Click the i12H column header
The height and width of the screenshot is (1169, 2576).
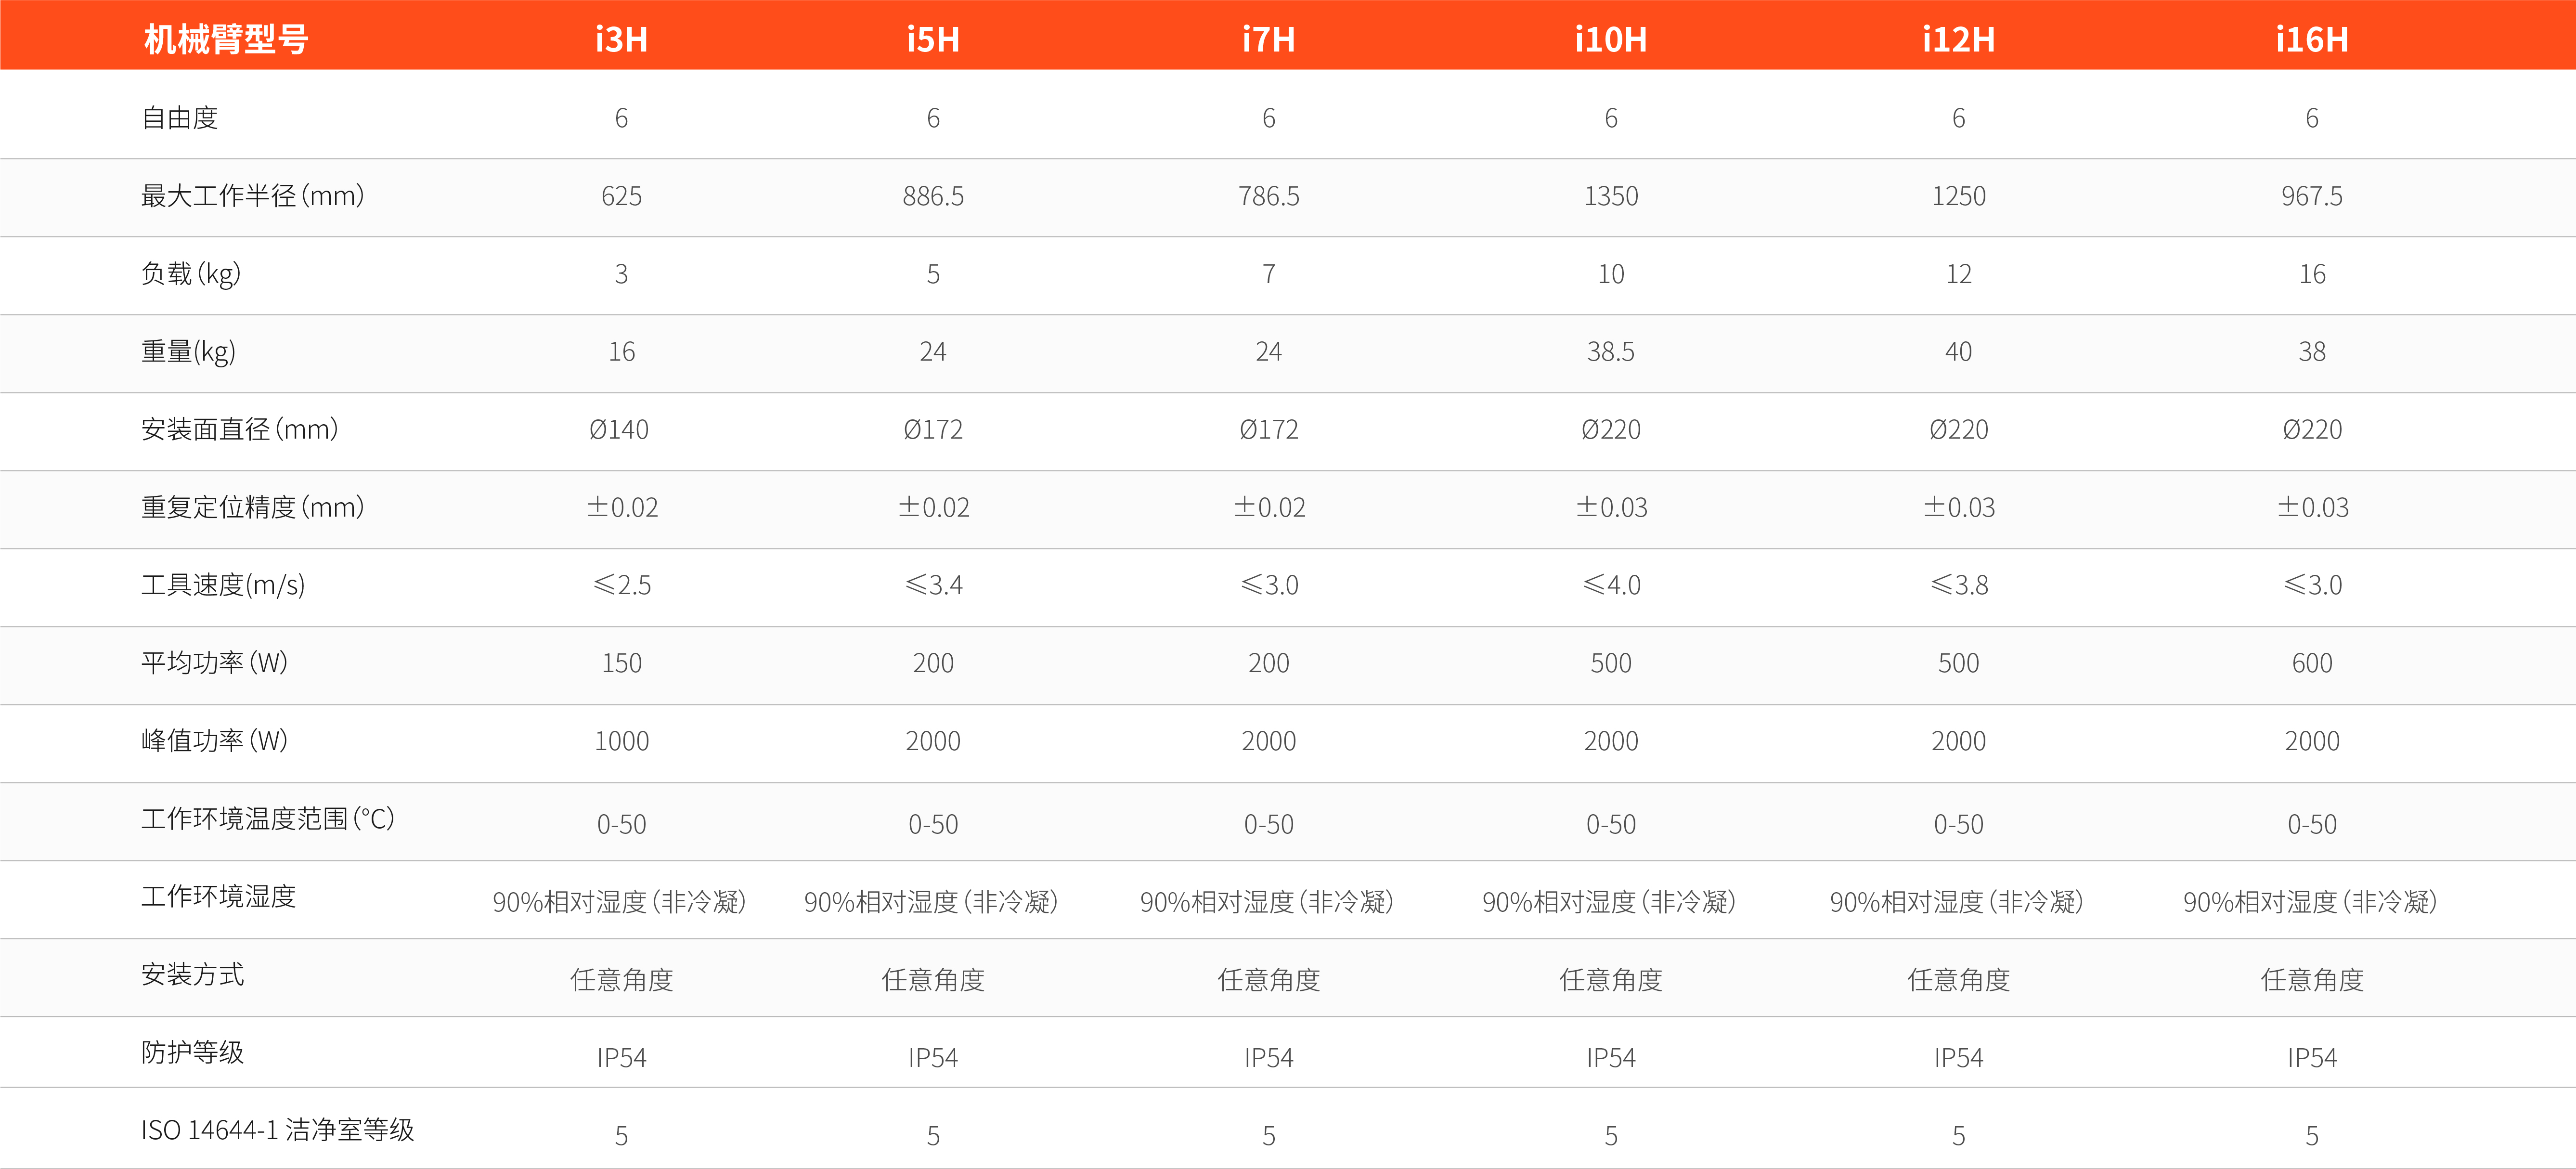1958,39
